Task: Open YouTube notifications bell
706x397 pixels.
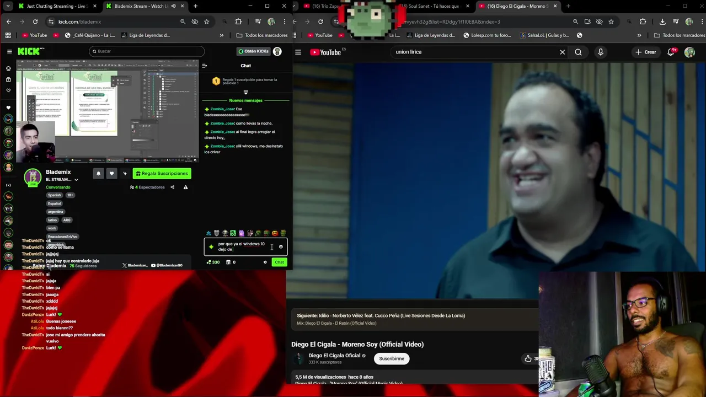Action: tap(671, 52)
